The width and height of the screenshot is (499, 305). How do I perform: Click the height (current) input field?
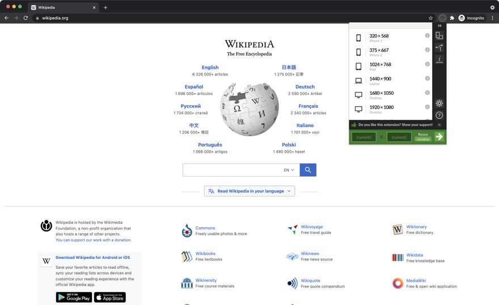[399, 137]
